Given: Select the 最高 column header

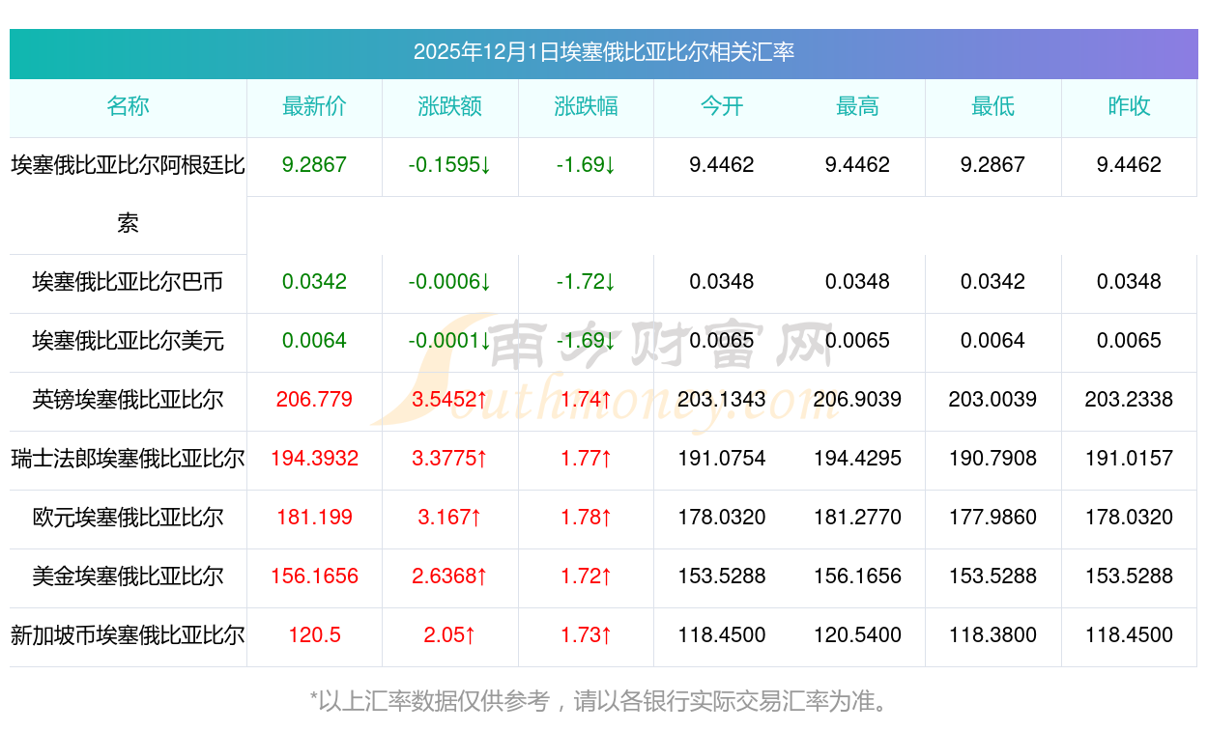Looking at the screenshot, I should click(857, 106).
